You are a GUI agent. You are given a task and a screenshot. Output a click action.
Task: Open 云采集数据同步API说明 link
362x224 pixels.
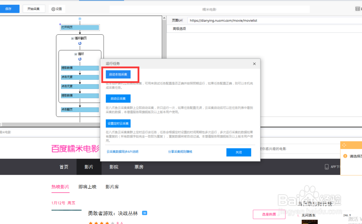coord(122,151)
